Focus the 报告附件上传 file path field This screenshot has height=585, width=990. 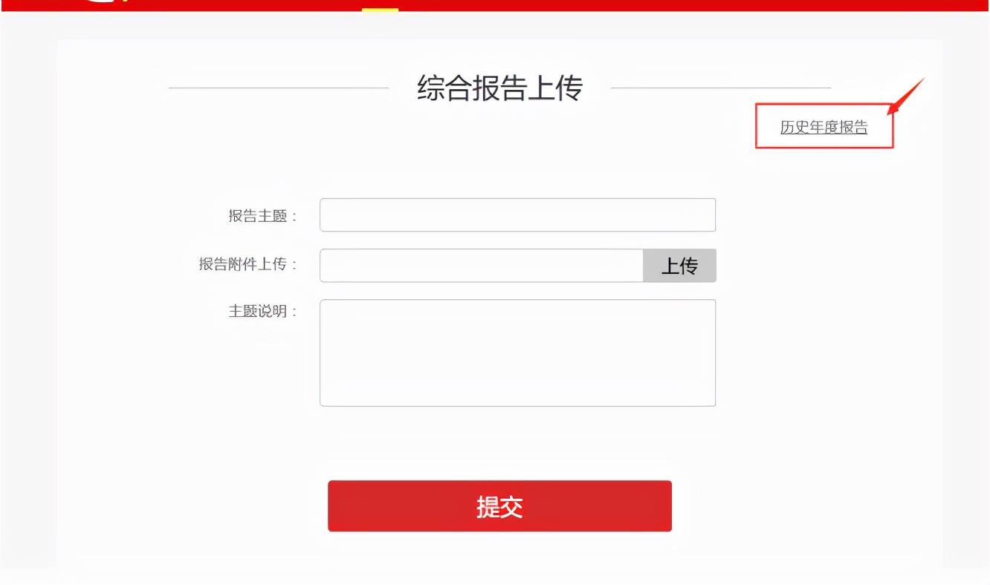click(x=481, y=266)
